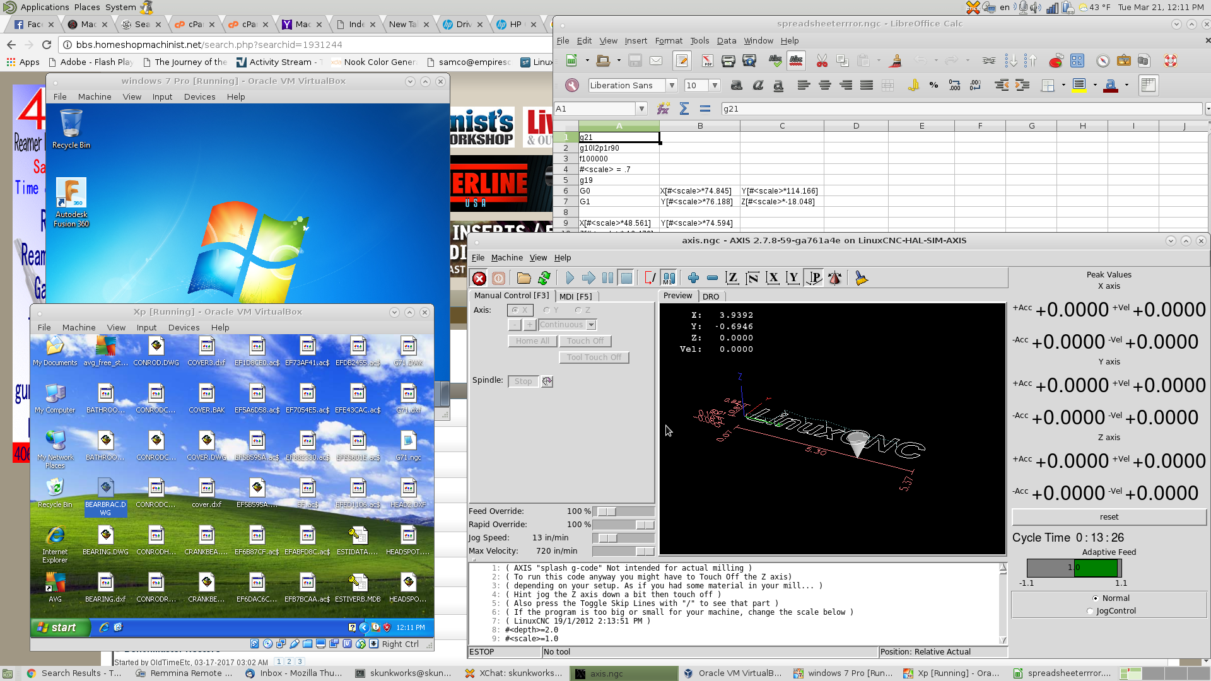
Task: Execute next line step arrow in AXIS
Action: point(588,278)
